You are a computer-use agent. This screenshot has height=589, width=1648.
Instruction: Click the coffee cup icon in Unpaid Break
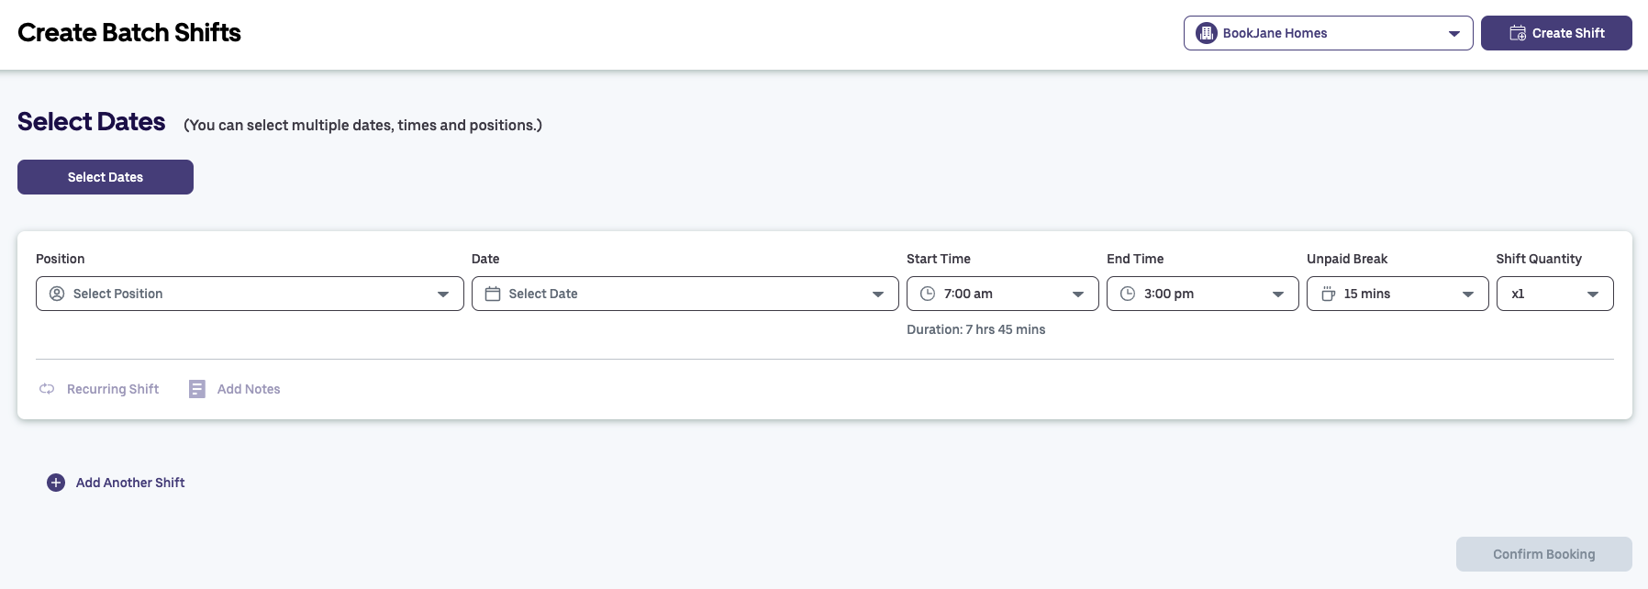[x=1328, y=294]
